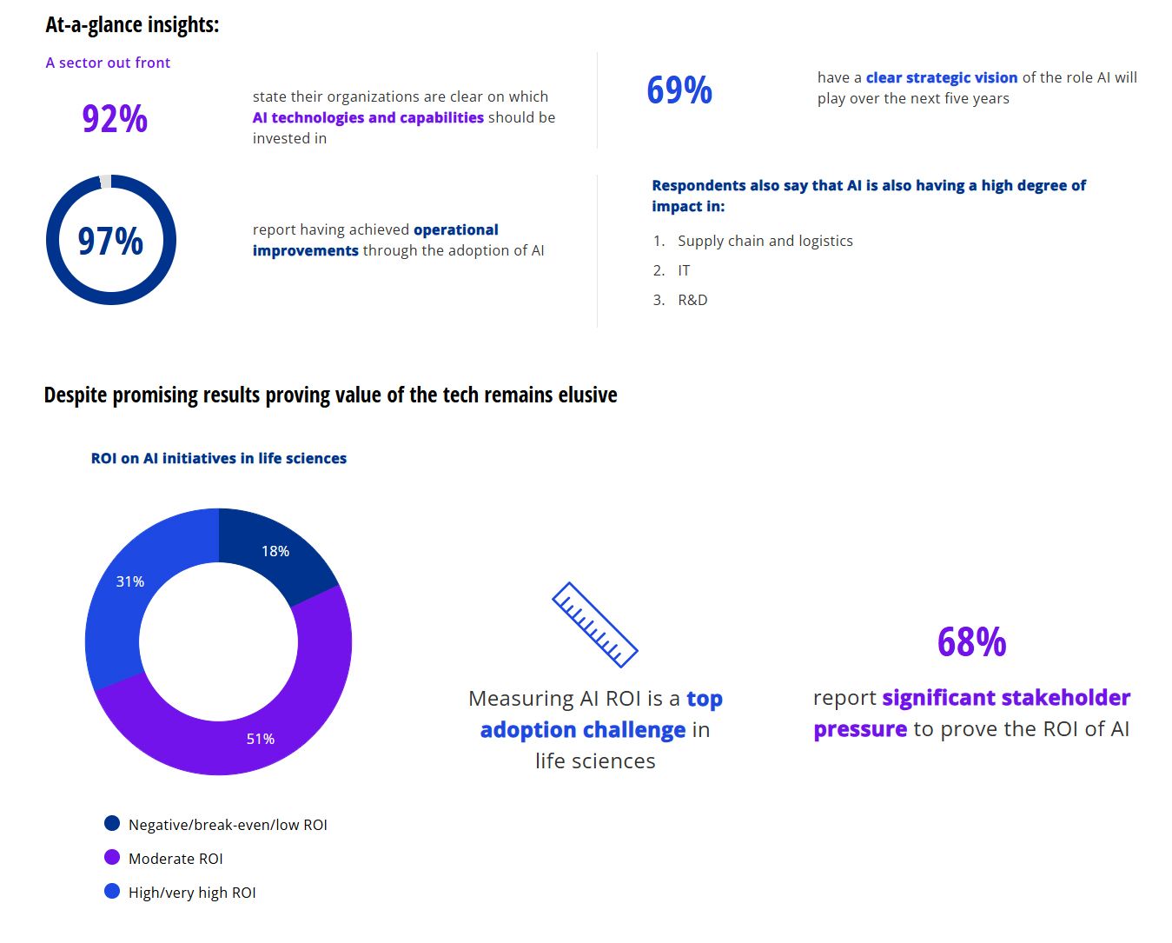1172x943 pixels.
Task: Click the "clear strategic vision" highlighted text
Action: [941, 77]
